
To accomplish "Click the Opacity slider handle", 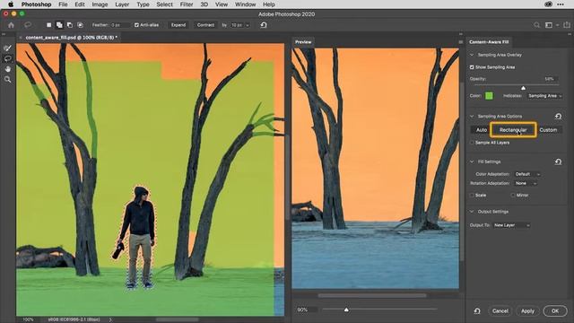I will point(523,88).
